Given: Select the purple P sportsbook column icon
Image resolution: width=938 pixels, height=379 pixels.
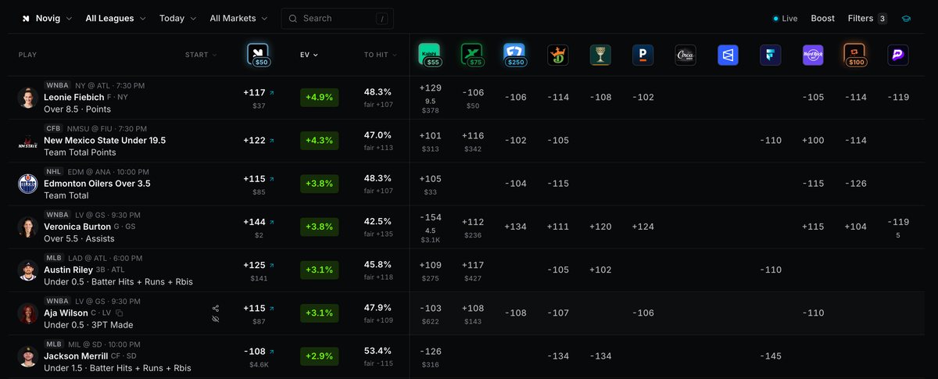Looking at the screenshot, I should coord(898,55).
